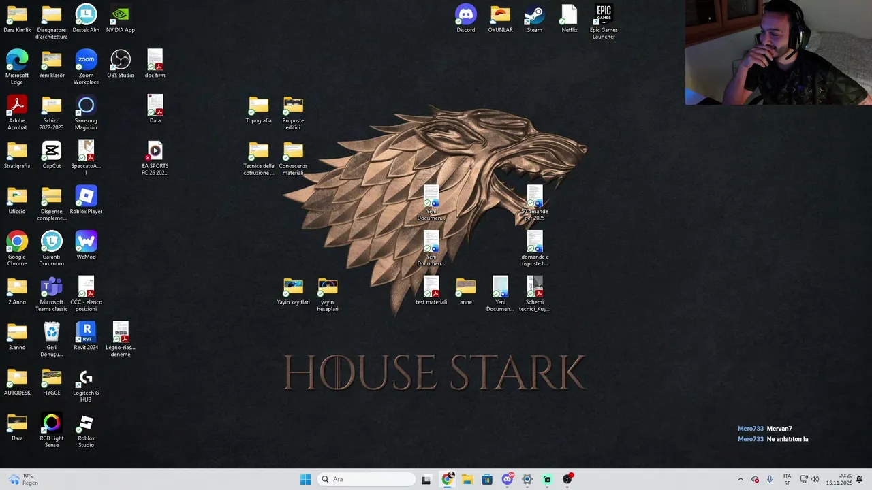
Task: Open Roblox Player shortcut
Action: coord(86,201)
